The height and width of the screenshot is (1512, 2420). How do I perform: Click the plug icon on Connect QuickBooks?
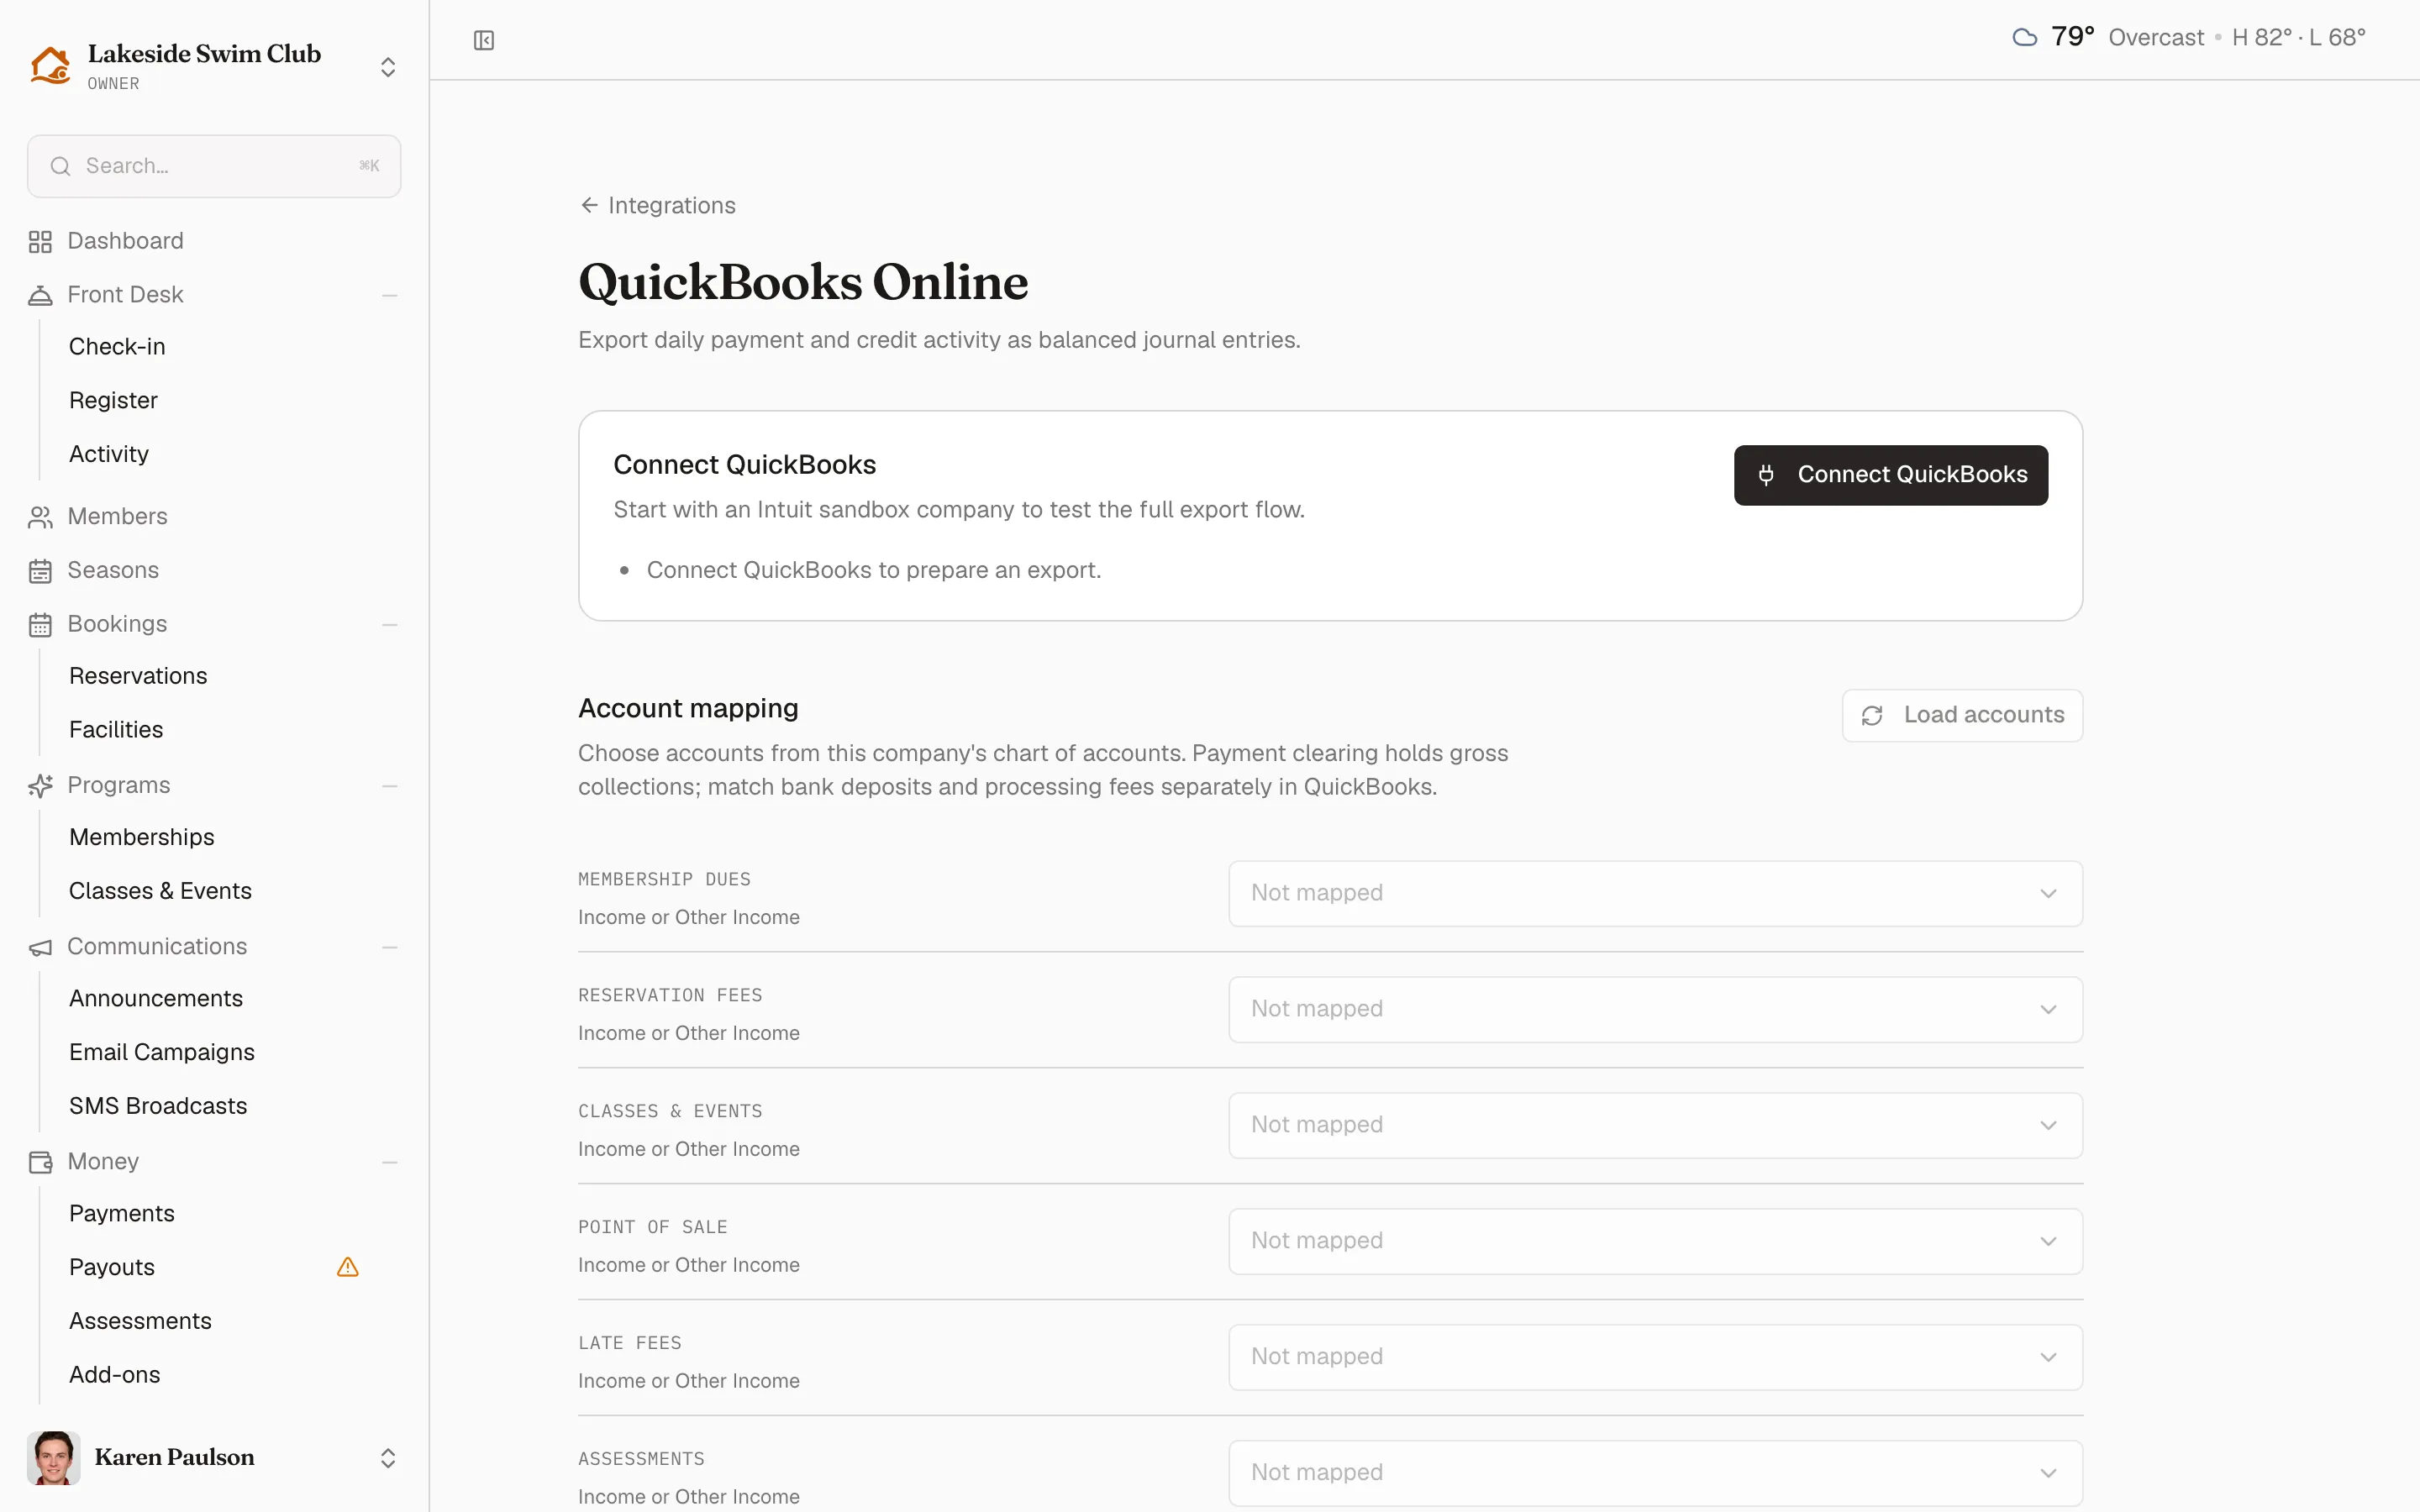point(1766,475)
